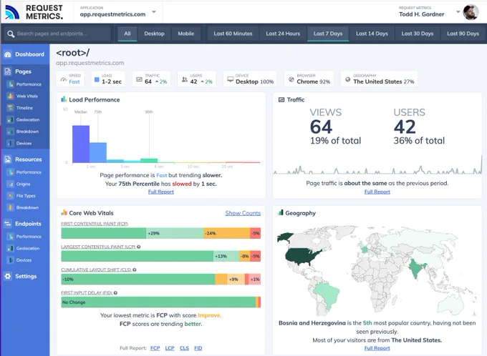The height and width of the screenshot is (356, 487).
Task: Expand the application selector dropdown
Action: point(154,12)
